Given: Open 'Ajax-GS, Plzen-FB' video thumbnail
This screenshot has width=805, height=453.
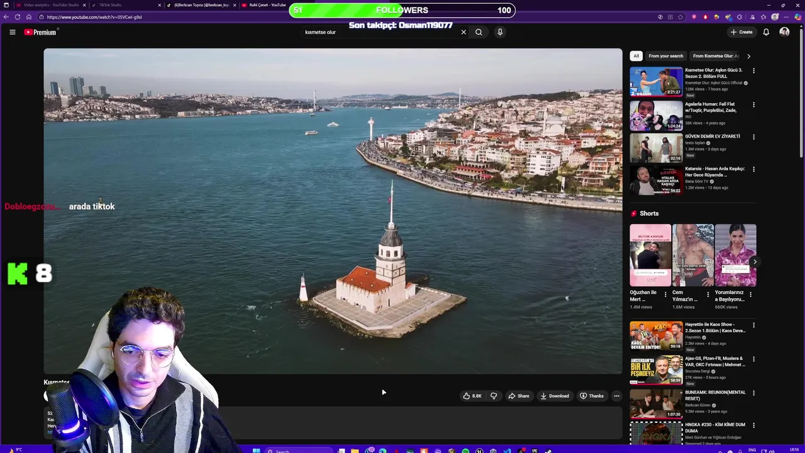Looking at the screenshot, I should (656, 370).
